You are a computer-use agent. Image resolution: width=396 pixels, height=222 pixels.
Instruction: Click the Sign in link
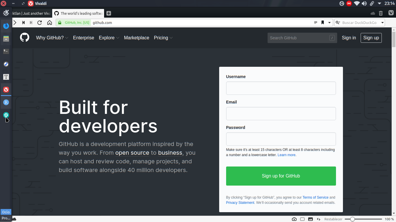349,38
